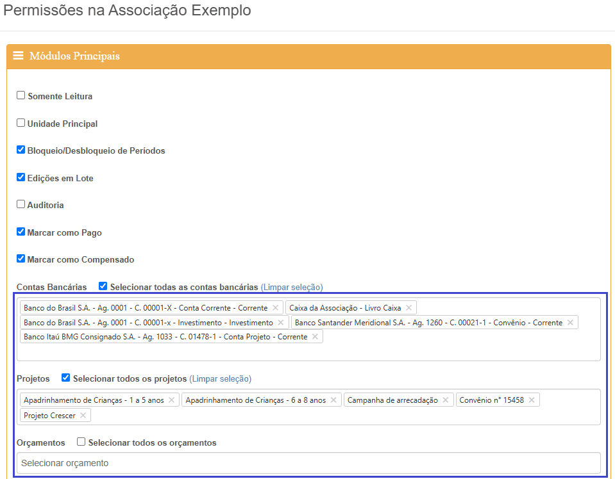This screenshot has width=615, height=479.
Task: Click Limpar seleção for Projetos
Action: tap(221, 378)
